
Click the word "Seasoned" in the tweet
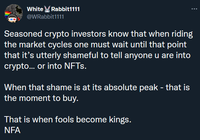23,34
